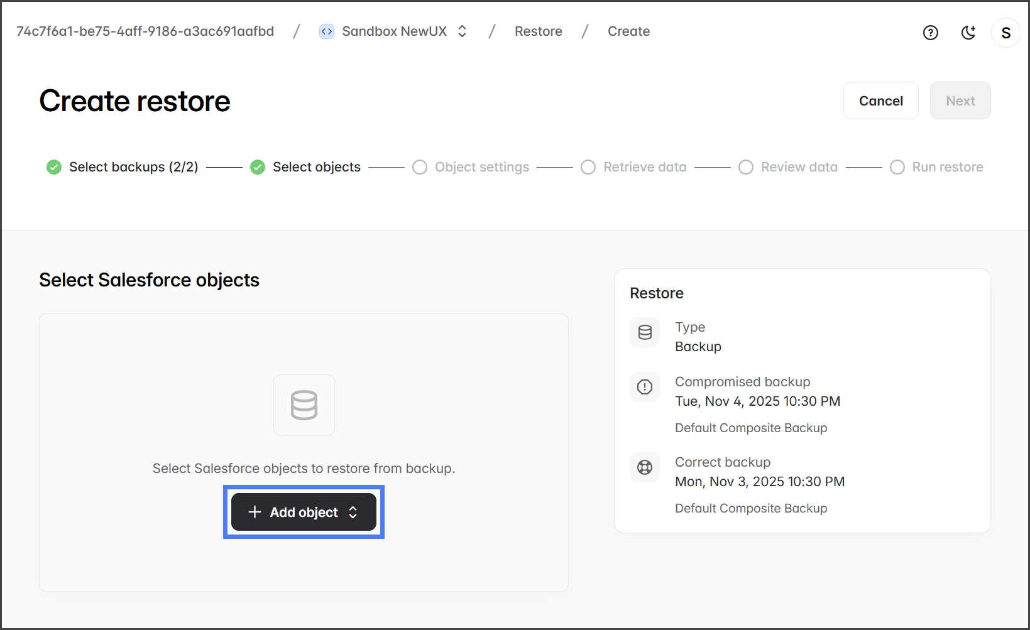Viewport: 1030px width, 630px height.
Task: Open the Add object dropdown
Action: [x=304, y=512]
